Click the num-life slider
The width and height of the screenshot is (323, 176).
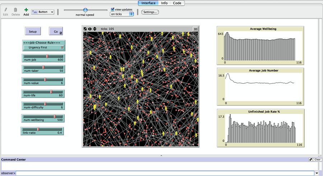(43, 94)
